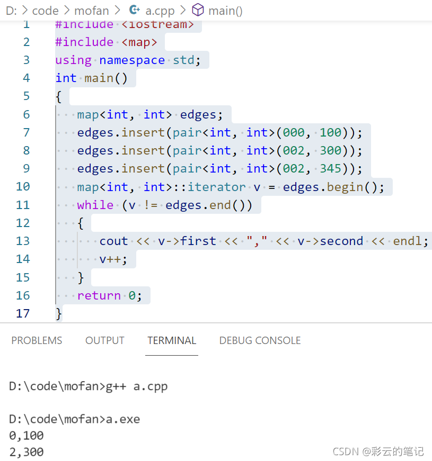Click line number 13 in the gutter
Screen dimensions: 432x461
pyautogui.click(x=23, y=241)
